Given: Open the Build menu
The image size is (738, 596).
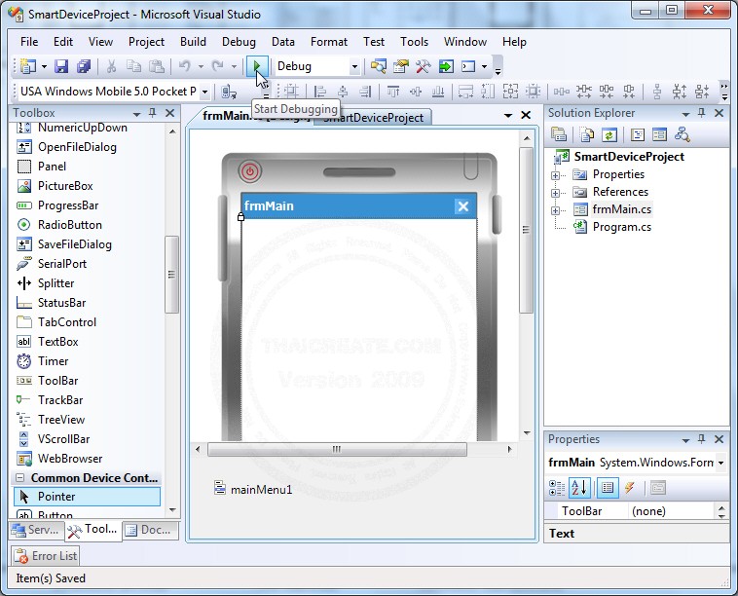Looking at the screenshot, I should coord(193,42).
